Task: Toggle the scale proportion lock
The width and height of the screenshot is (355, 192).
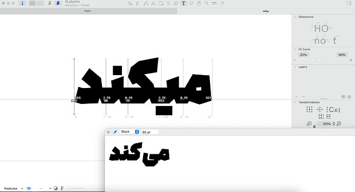Action: [x=314, y=126]
